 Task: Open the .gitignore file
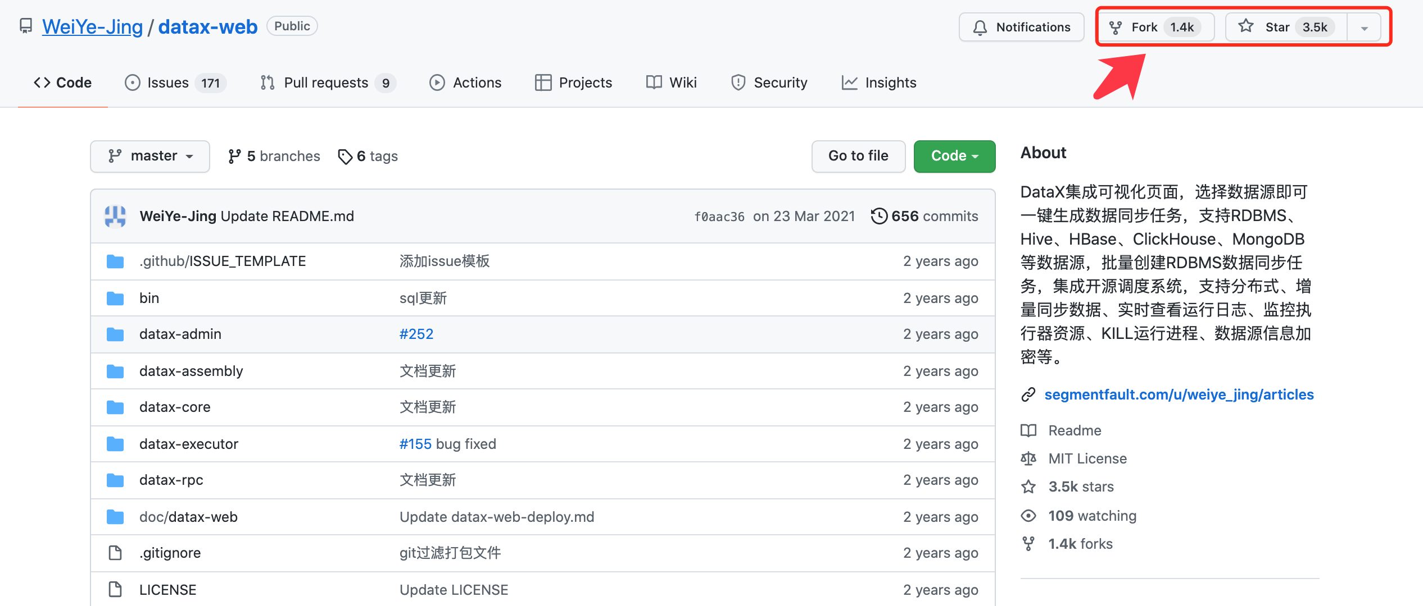pyautogui.click(x=170, y=553)
